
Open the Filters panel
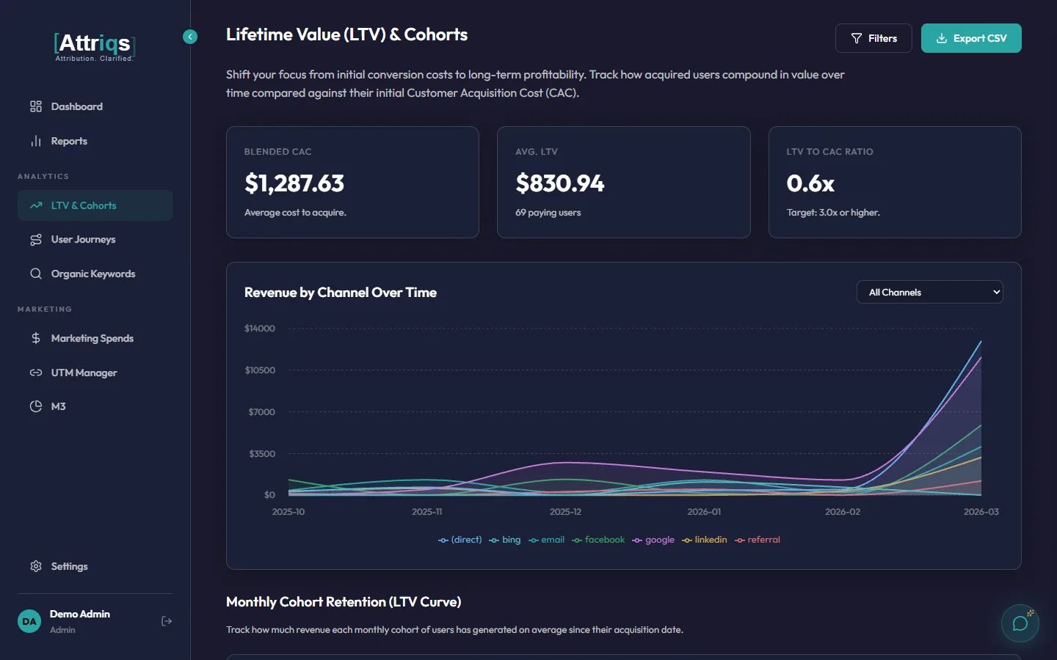pyautogui.click(x=873, y=38)
